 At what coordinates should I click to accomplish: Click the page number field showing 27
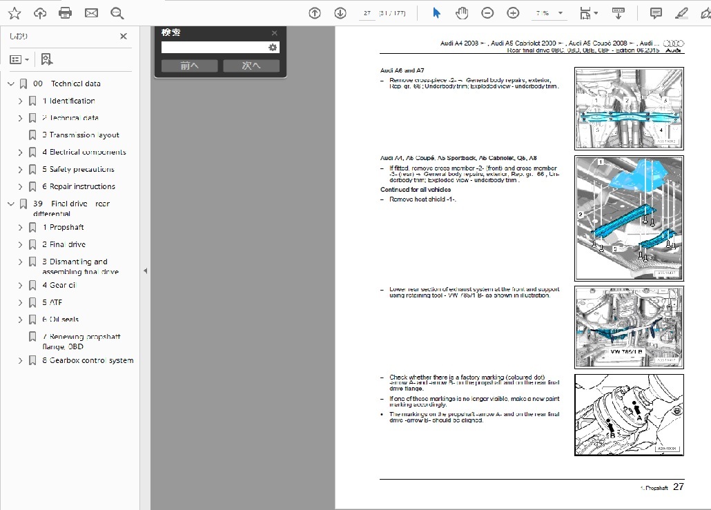367,13
